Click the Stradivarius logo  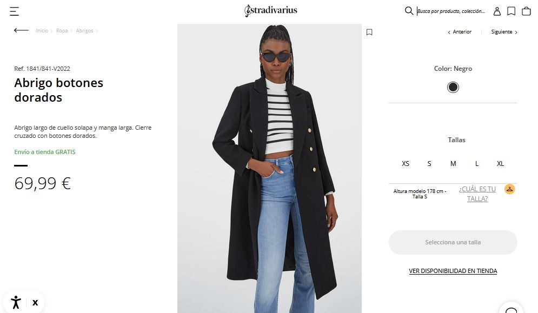coord(270,11)
